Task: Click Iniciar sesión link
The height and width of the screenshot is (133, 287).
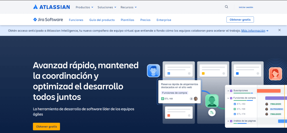Action: pos(246,7)
